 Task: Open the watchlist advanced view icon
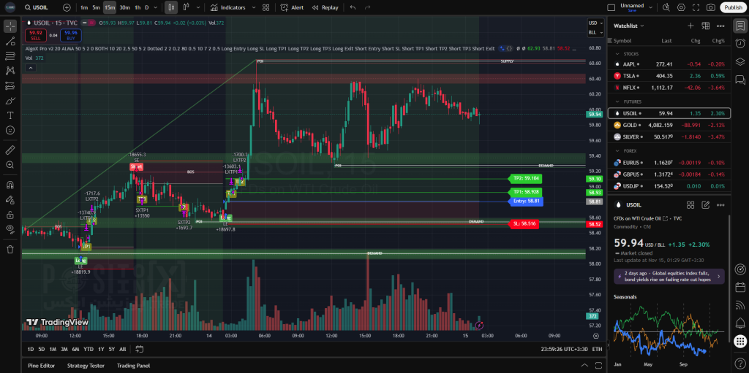pos(706,26)
